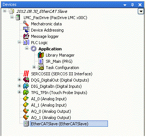Click the LMC_PacDrive controller icon
The height and width of the screenshot is (140, 147).
18,18
